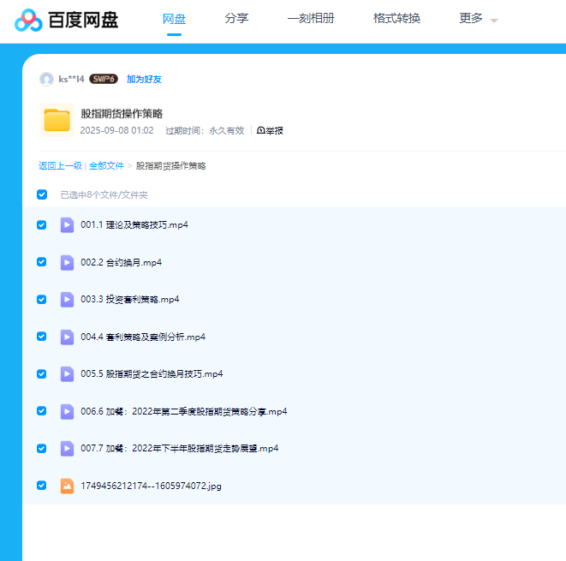Click the yellow shared folder icon

point(57,121)
